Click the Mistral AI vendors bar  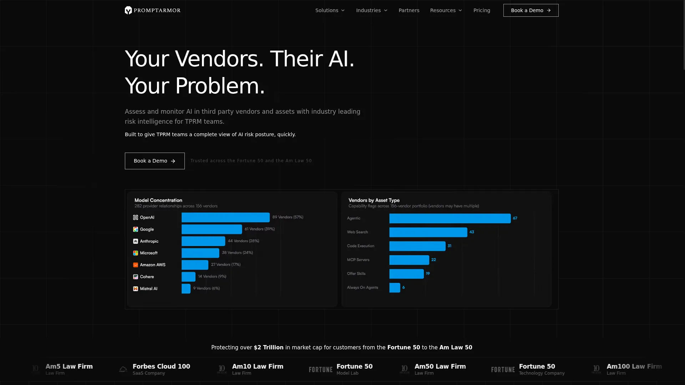(x=186, y=288)
